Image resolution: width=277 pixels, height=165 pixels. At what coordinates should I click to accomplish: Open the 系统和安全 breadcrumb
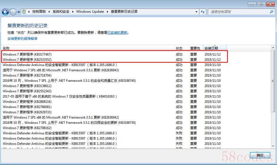(61, 12)
